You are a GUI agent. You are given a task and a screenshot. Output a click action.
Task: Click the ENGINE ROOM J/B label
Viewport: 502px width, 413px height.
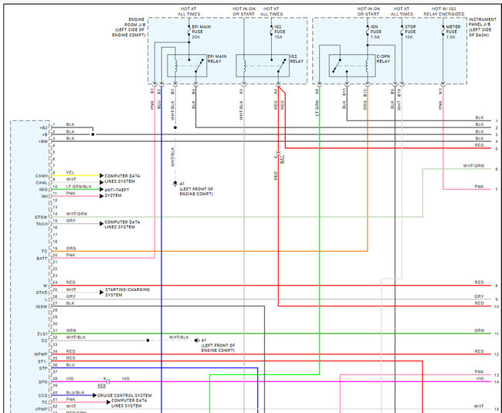tap(129, 27)
